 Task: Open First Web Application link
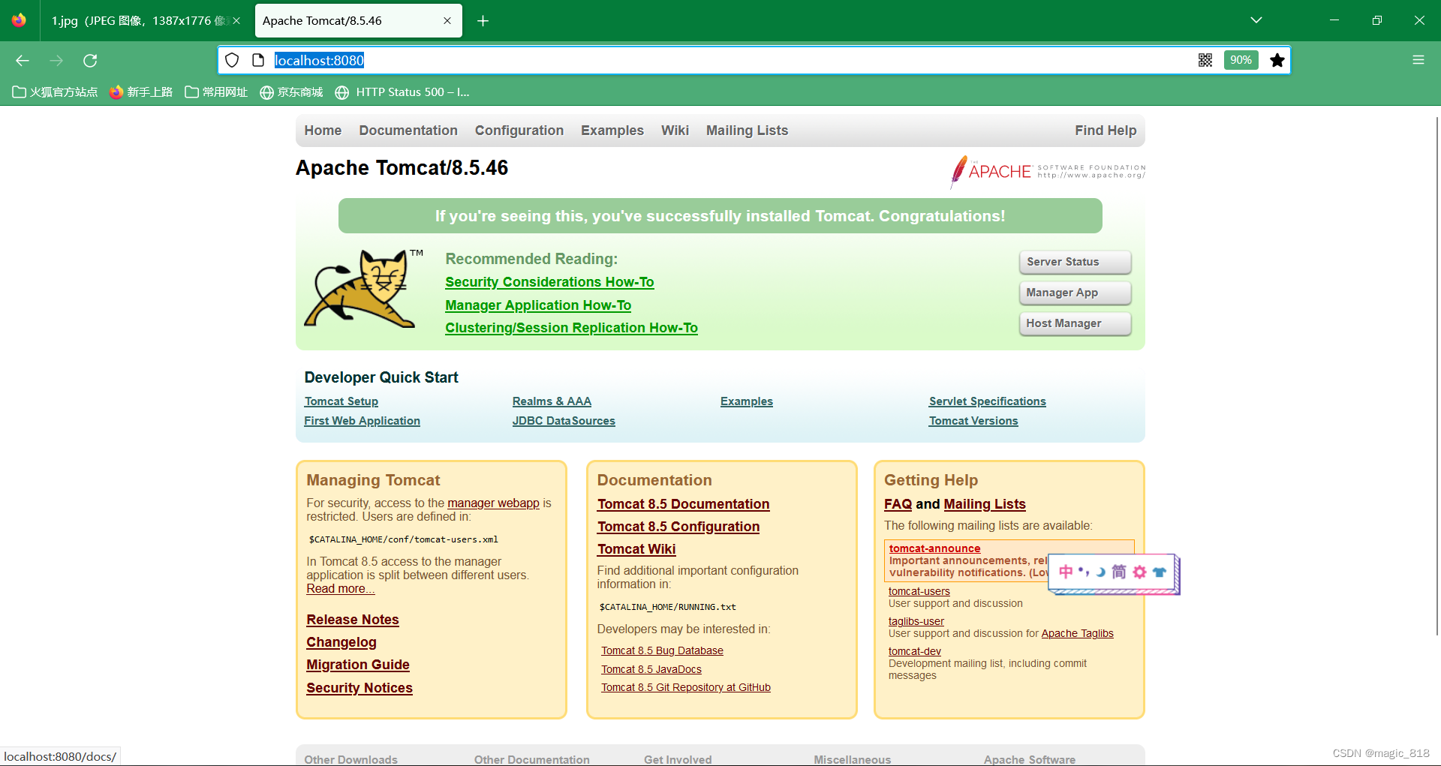coord(362,421)
